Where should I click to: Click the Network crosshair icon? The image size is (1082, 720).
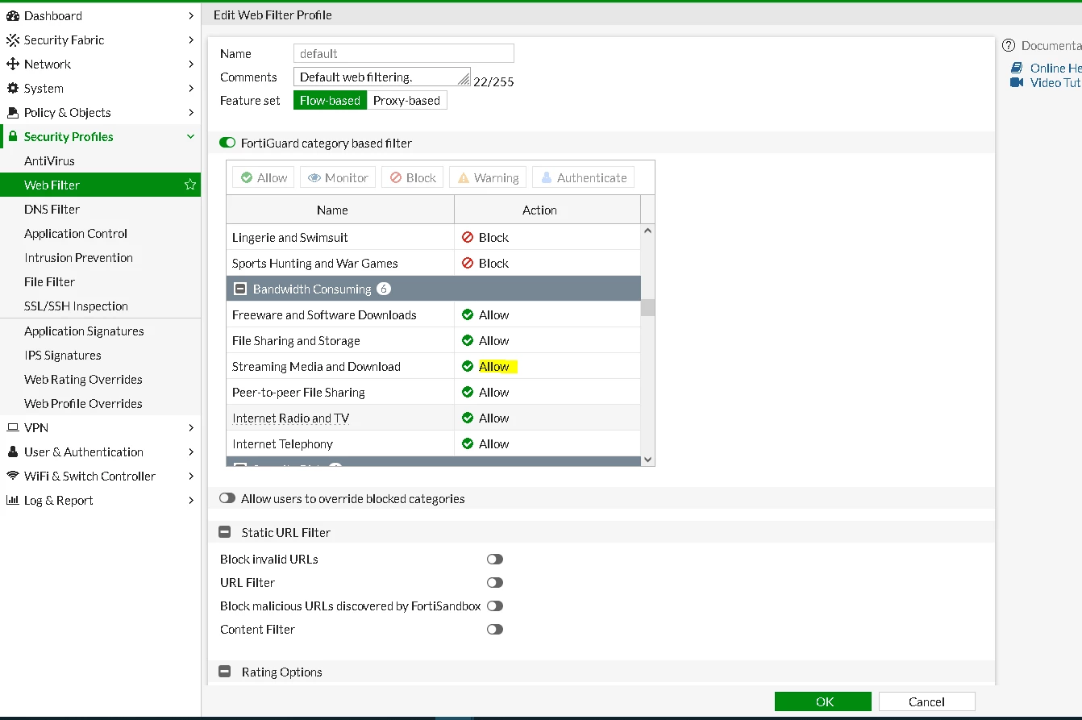tap(12, 64)
